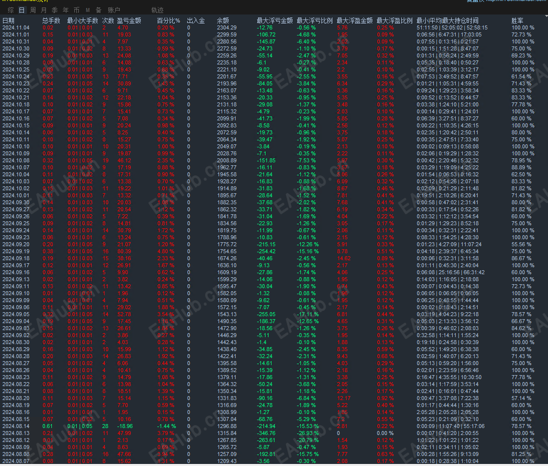
Task: Switch to the 年 yearly tab
Action: (x=66, y=10)
